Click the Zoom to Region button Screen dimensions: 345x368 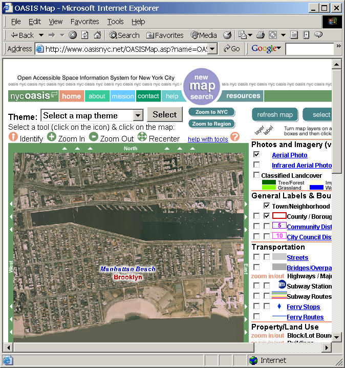click(x=211, y=124)
